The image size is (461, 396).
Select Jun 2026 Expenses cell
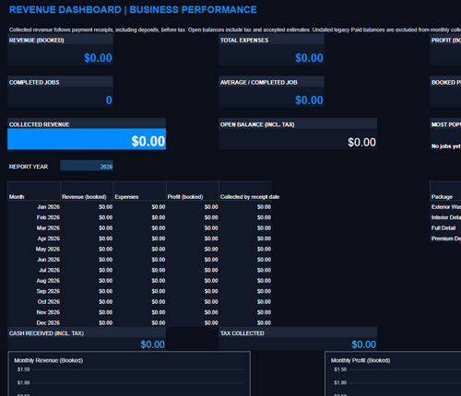(139, 260)
